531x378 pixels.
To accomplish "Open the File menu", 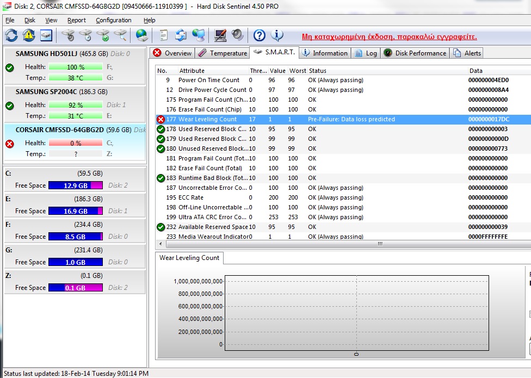I will coord(10,20).
